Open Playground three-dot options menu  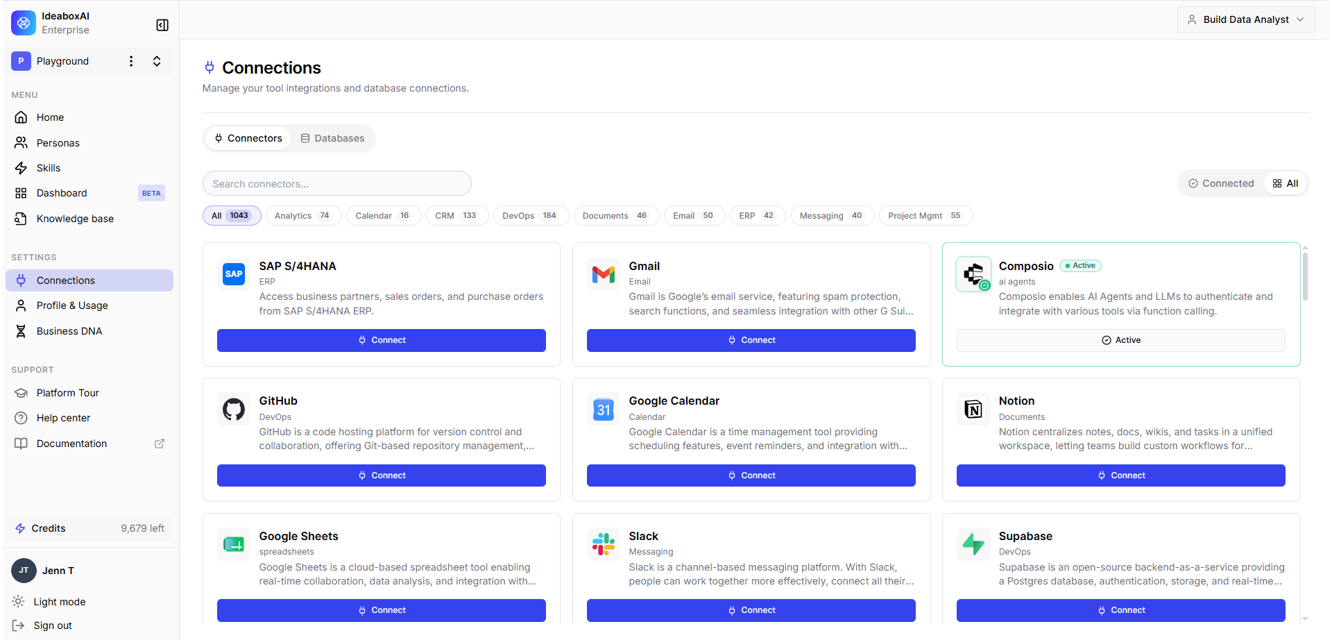pos(131,61)
